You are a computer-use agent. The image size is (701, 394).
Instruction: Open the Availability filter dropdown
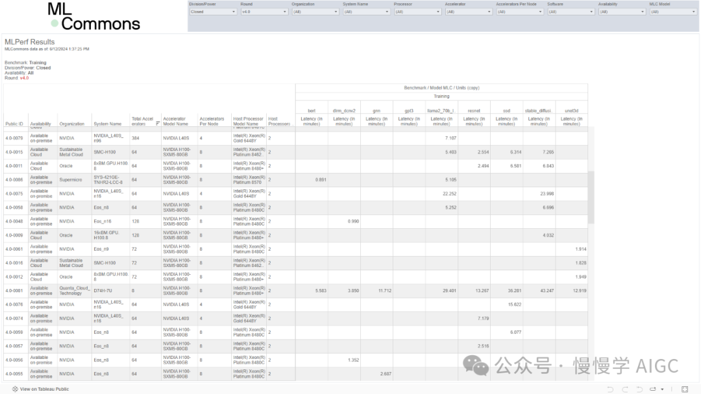pyautogui.click(x=622, y=12)
